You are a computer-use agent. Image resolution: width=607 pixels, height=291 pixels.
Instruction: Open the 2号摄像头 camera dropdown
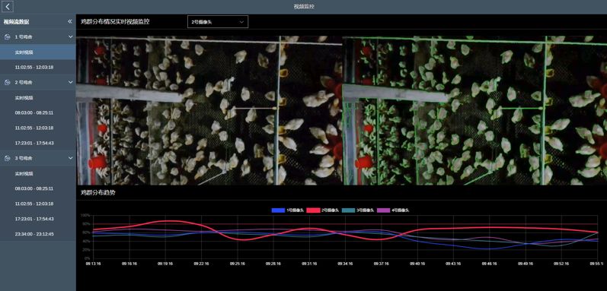218,22
